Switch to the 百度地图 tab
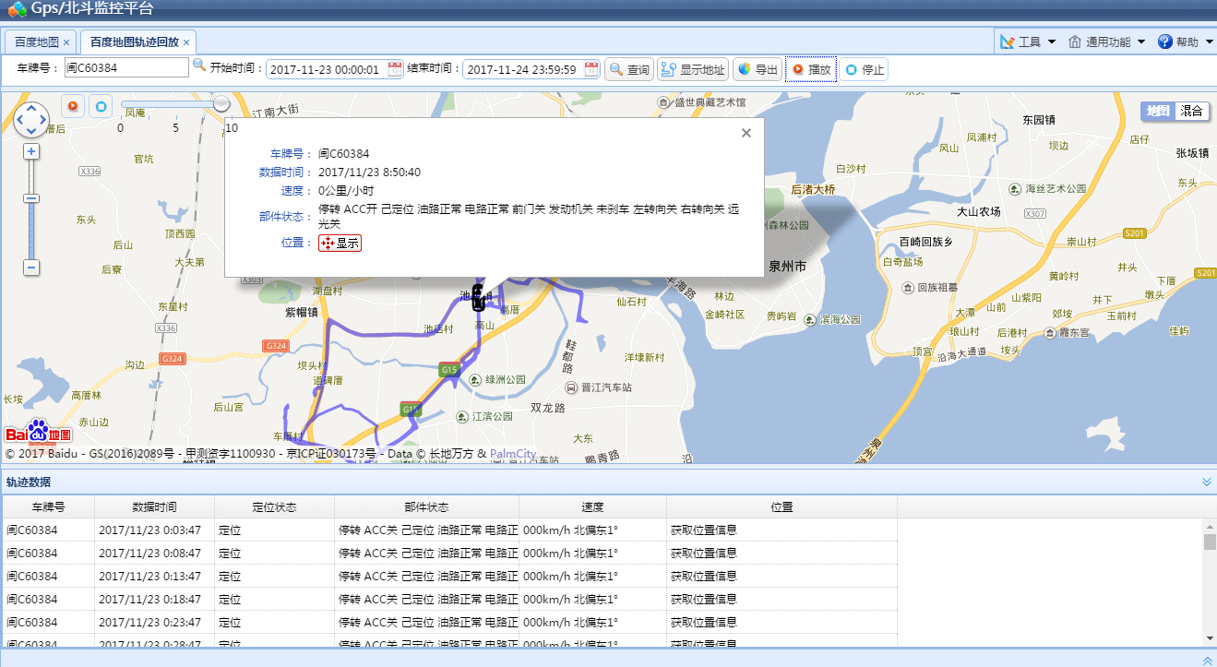Viewport: 1217px width, 667px height. point(37,42)
